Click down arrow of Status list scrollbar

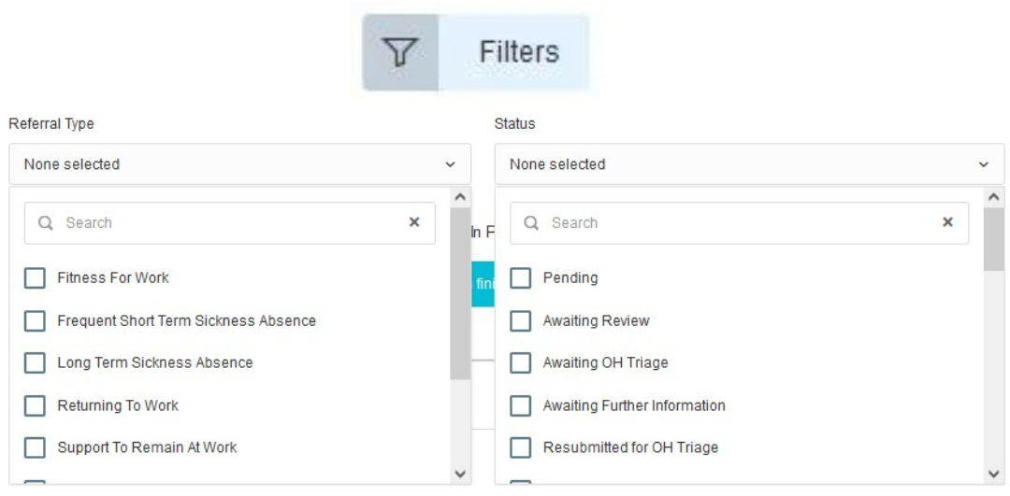[993, 475]
